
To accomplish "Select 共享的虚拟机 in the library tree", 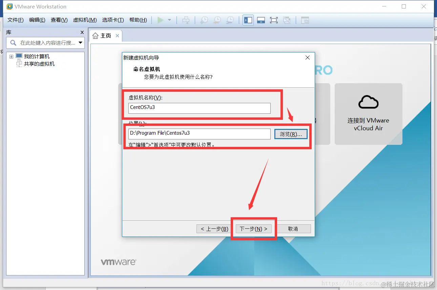I will pyautogui.click(x=39, y=64).
